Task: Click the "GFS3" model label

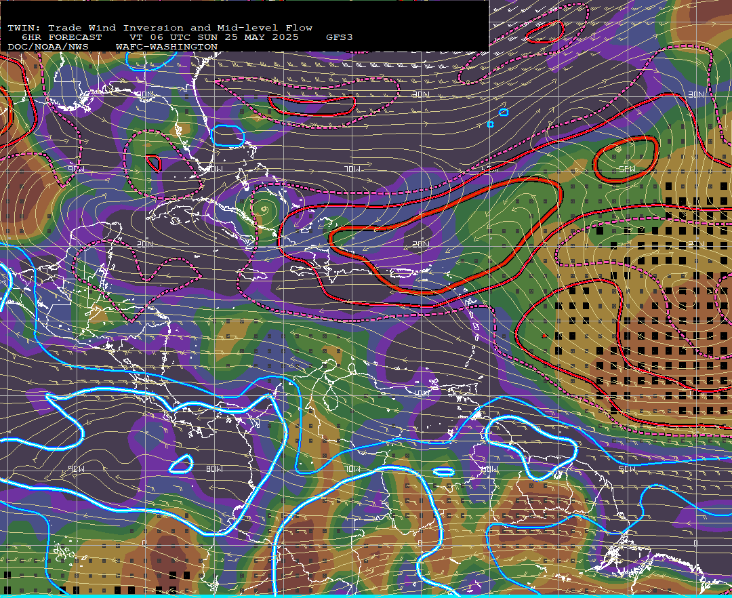Action: [x=340, y=37]
